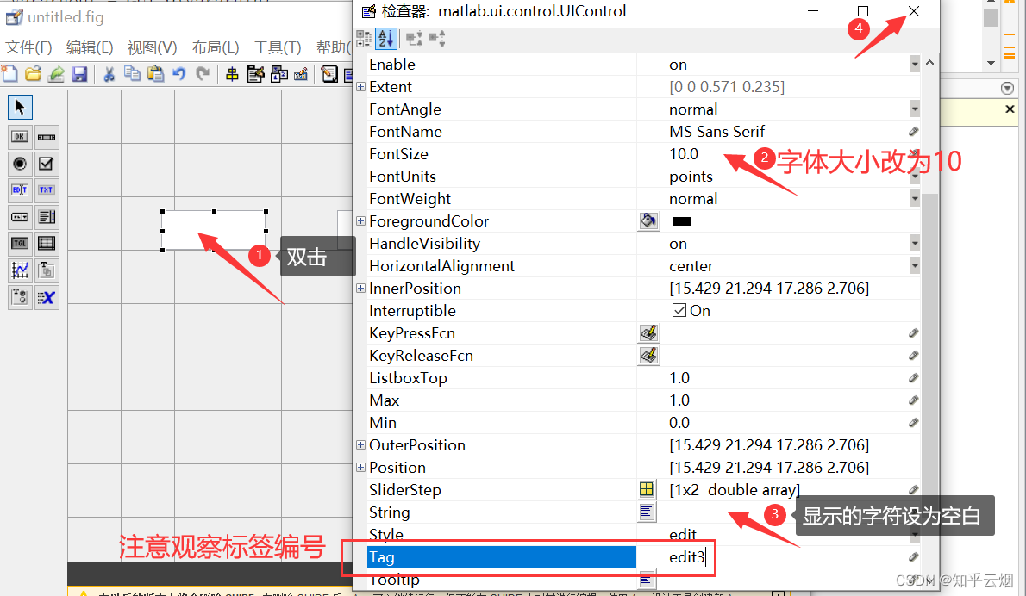
Task: Open the HorizontalAlignment dropdown
Action: coord(916,265)
